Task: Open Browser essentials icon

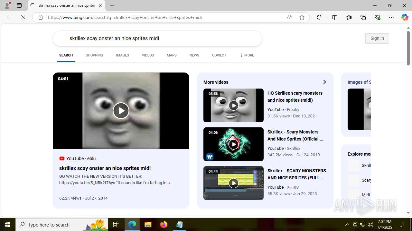Action: coord(377,17)
